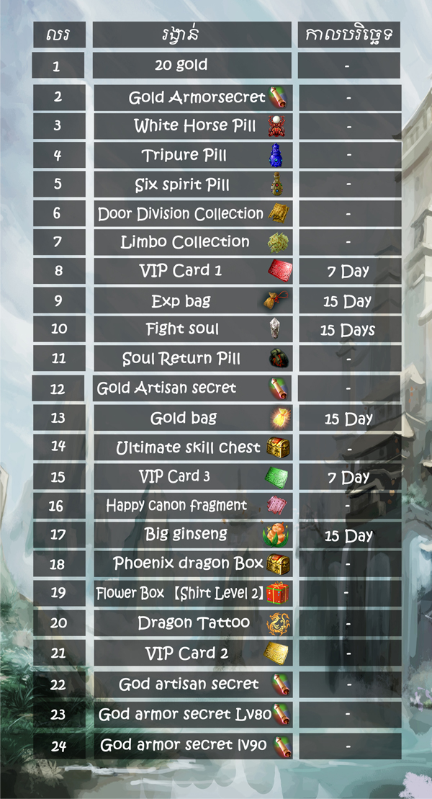Select the Flower Box gift icon
432x799 pixels.
[x=278, y=593]
